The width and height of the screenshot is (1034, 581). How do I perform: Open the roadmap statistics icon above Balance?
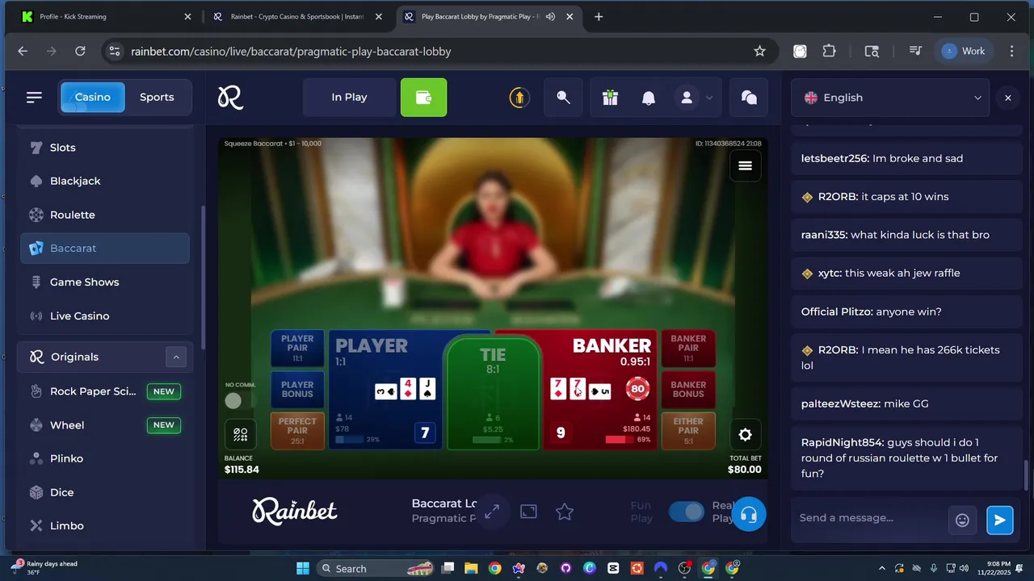240,434
